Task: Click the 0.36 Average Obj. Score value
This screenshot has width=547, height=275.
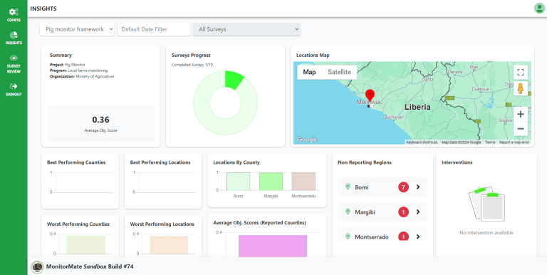Action: 101,120
